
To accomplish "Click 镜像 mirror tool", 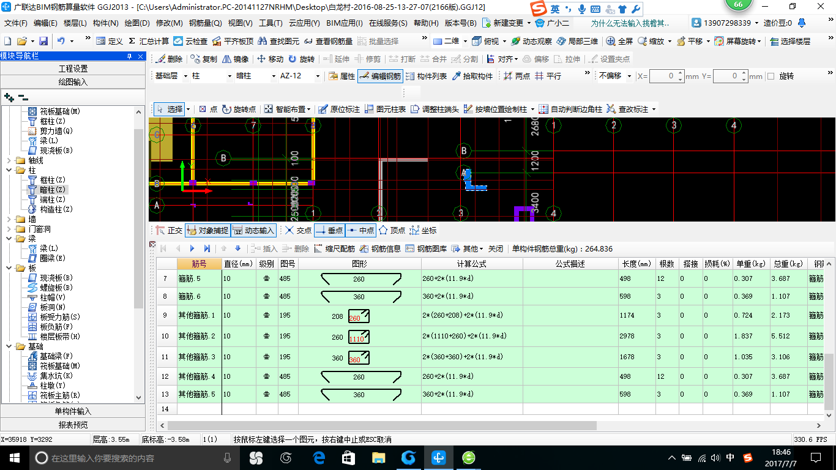I will [236, 59].
